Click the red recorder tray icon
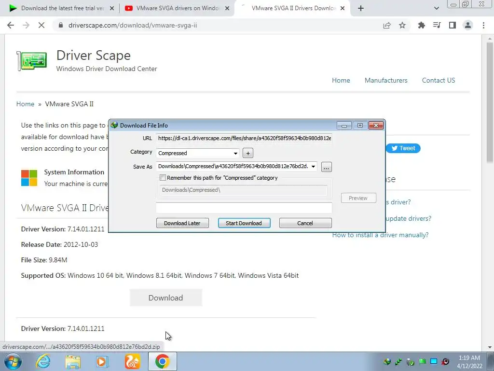This screenshot has height=371, width=494. pyautogui.click(x=445, y=361)
